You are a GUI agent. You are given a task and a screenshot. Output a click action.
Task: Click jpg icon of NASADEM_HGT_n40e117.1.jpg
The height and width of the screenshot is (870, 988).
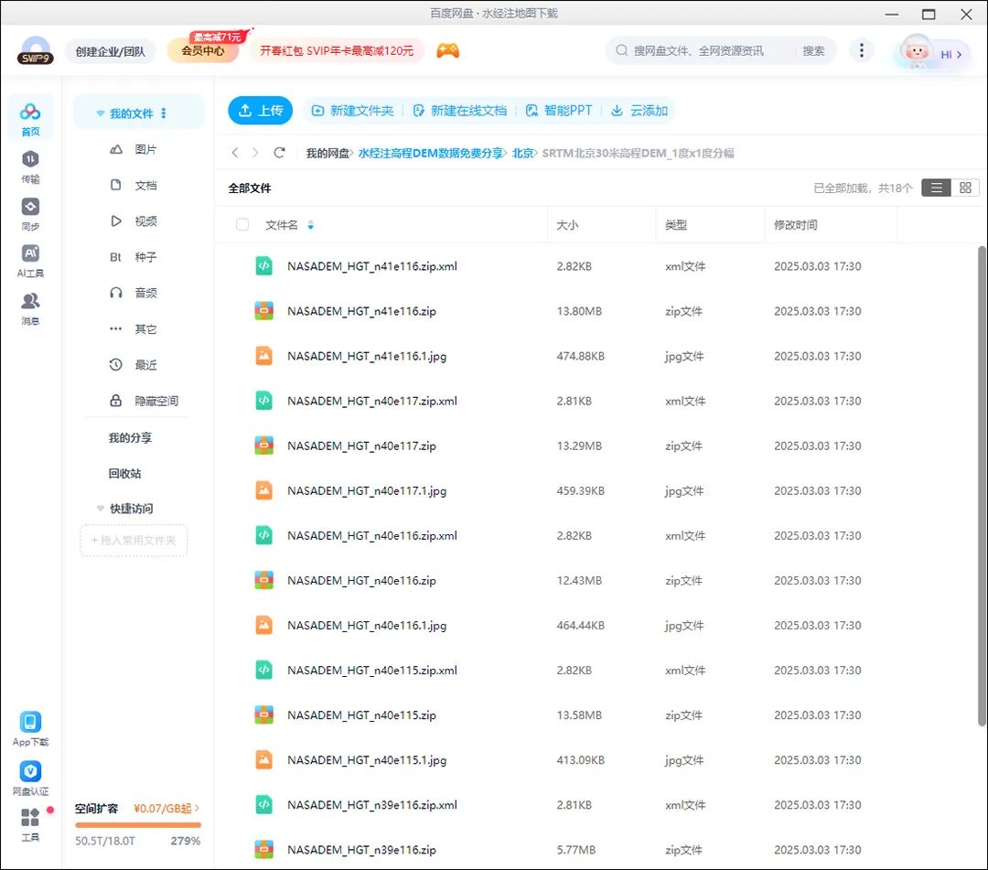pos(264,490)
